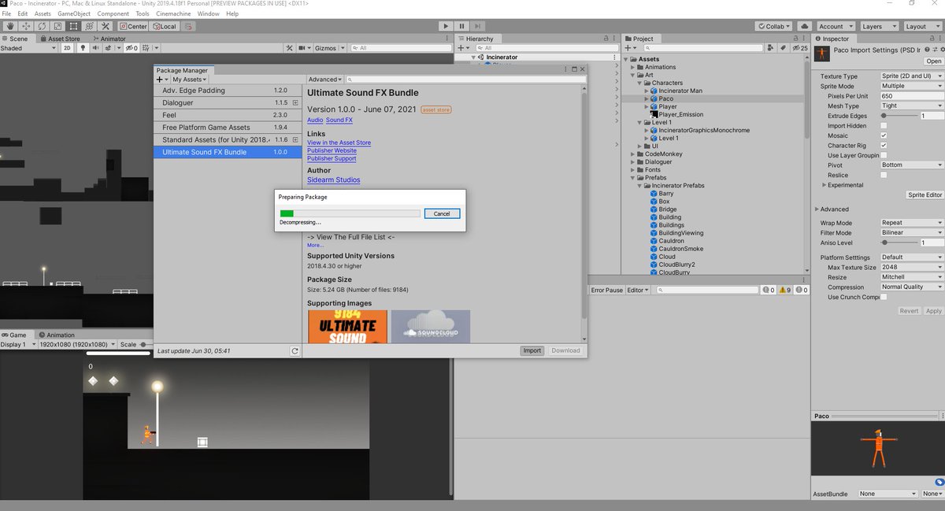Click the Sound FX category link

339,120
